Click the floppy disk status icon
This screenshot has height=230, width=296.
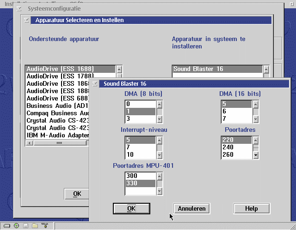pyautogui.click(x=26, y=226)
